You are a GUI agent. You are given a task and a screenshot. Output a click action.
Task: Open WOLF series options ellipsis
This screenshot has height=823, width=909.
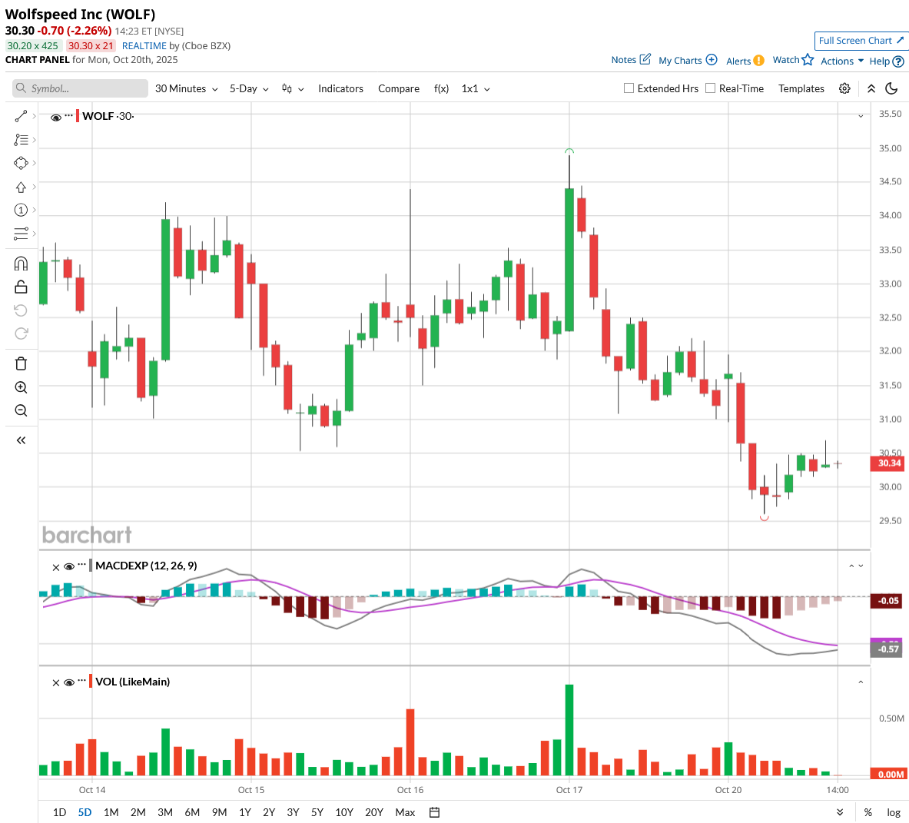pos(68,115)
